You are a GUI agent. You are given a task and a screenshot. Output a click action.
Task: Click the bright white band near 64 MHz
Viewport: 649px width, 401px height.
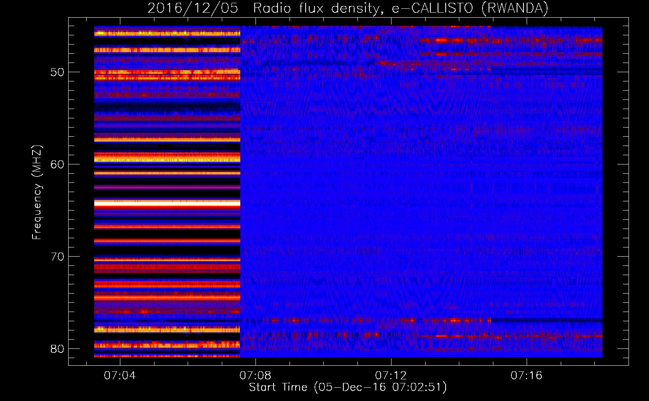[x=167, y=204]
